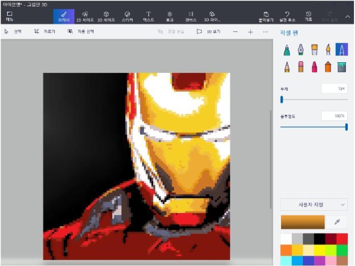Select the green Marker brush
Screen dimensions: 355x266
(x=287, y=49)
